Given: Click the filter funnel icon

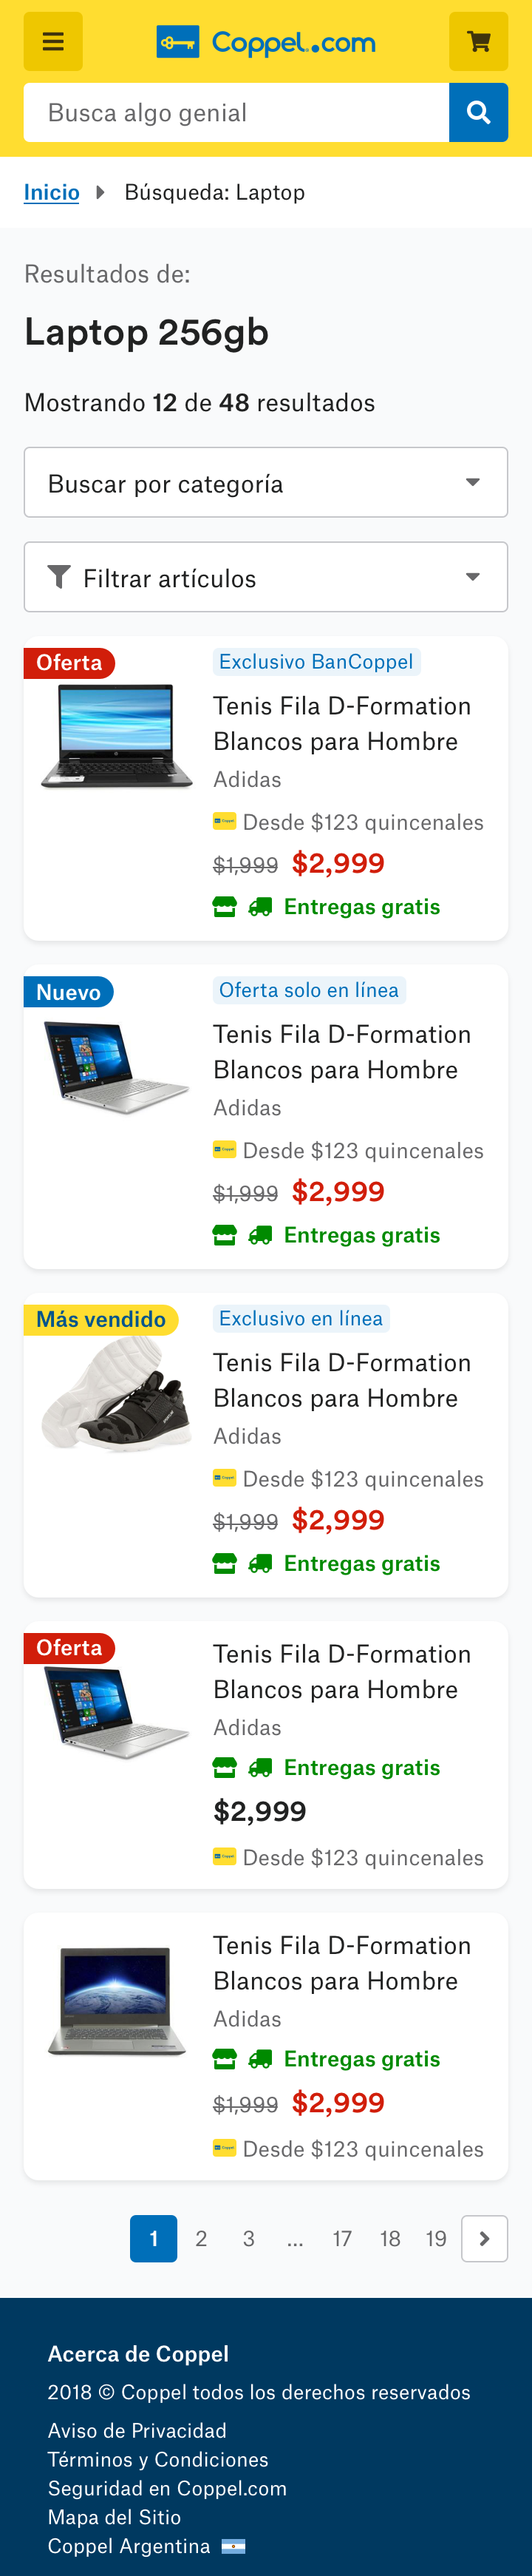Looking at the screenshot, I should (x=60, y=577).
